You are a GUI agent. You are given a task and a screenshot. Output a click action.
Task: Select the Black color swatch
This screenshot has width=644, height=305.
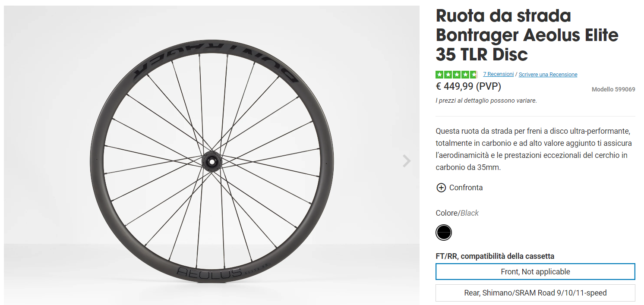coord(443,233)
